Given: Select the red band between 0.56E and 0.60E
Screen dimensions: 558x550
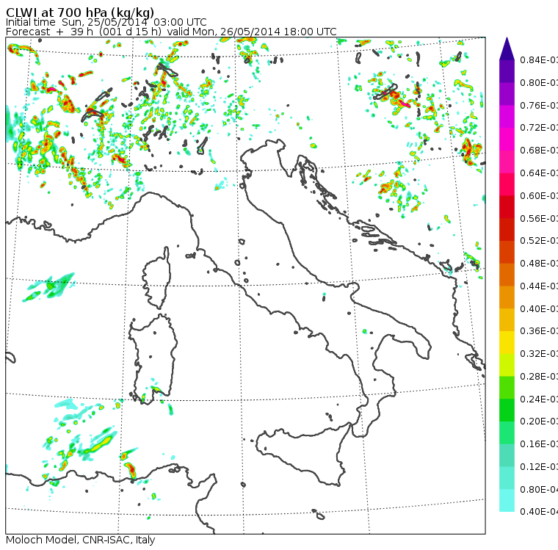Looking at the screenshot, I should [507, 207].
